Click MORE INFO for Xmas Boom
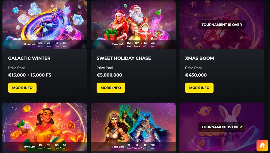This screenshot has width=270, height=153. [199, 88]
